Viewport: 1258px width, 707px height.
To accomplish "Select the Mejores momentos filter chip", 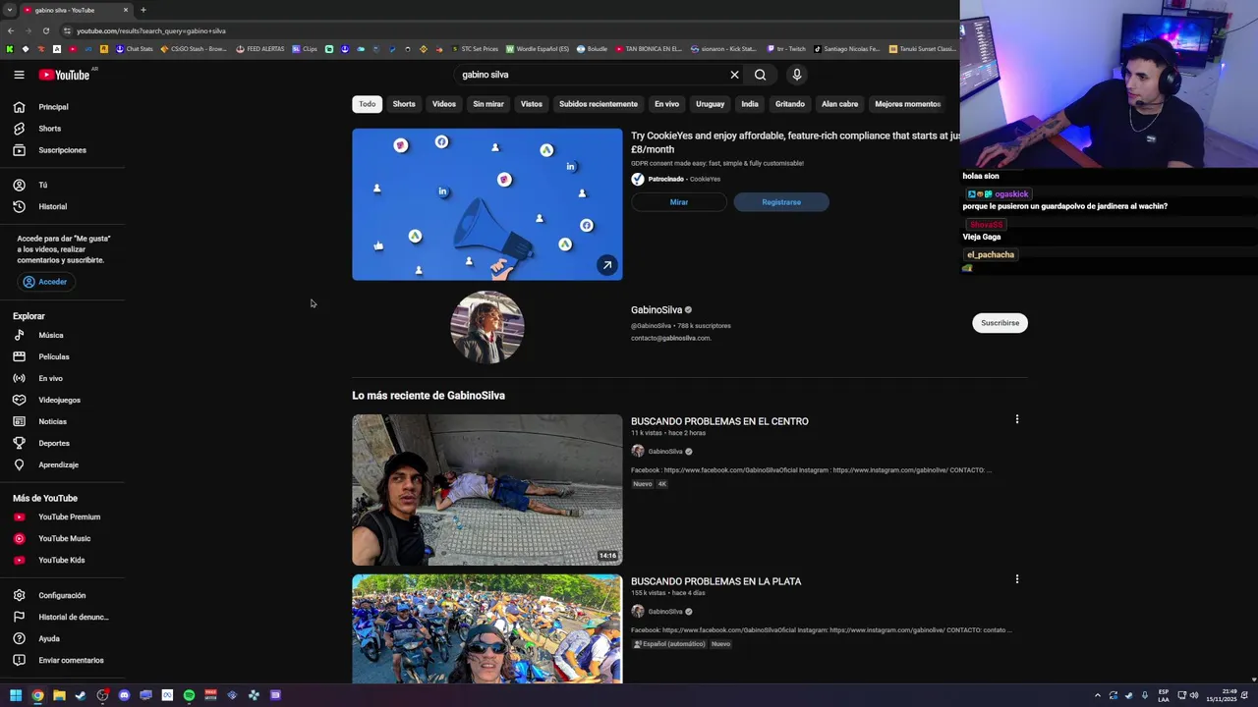I will (x=907, y=104).
